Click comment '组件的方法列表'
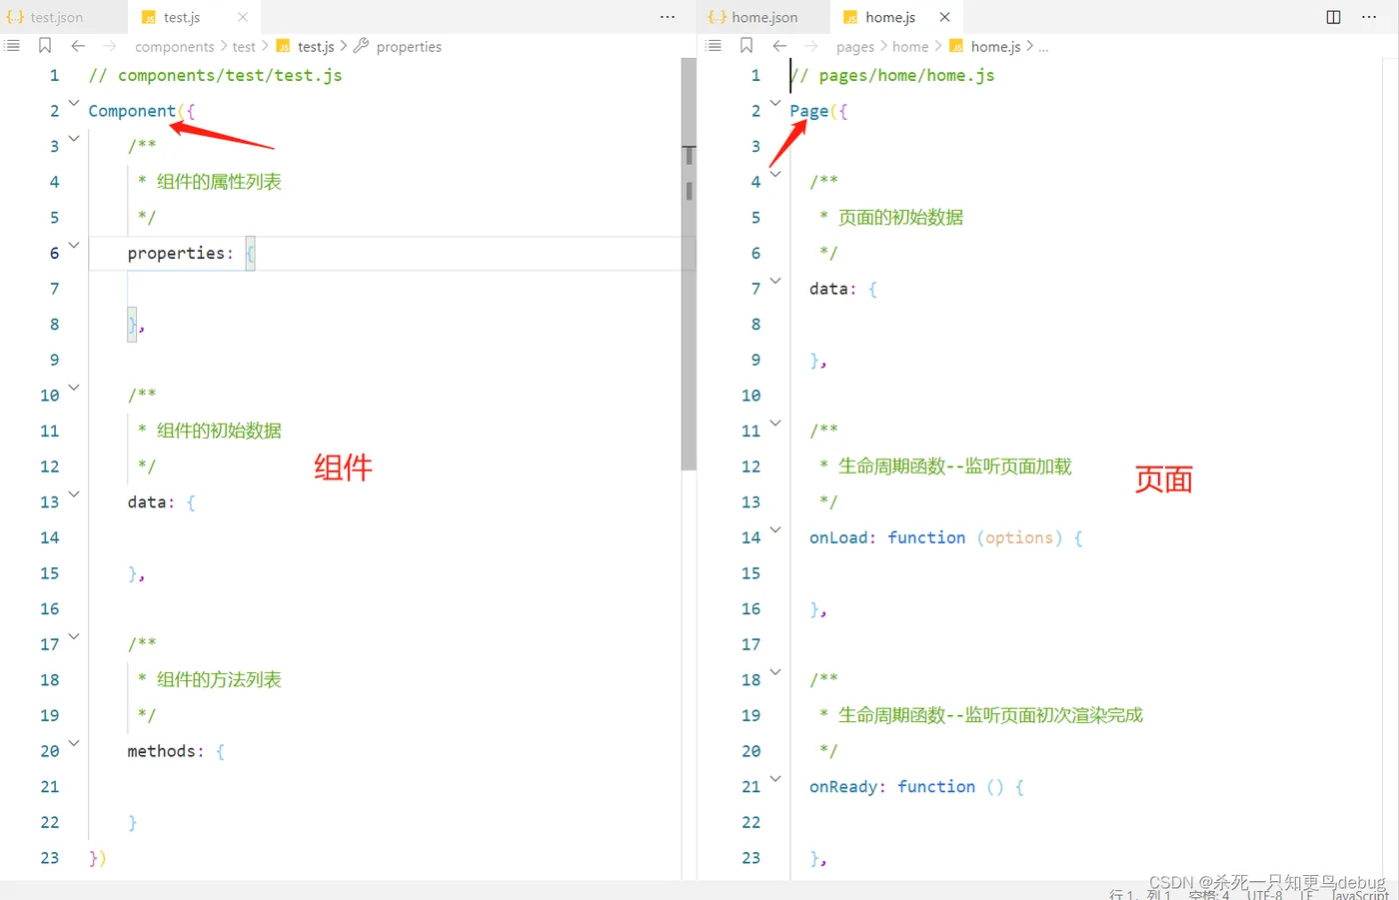Image resolution: width=1399 pixels, height=900 pixels. click(x=219, y=680)
